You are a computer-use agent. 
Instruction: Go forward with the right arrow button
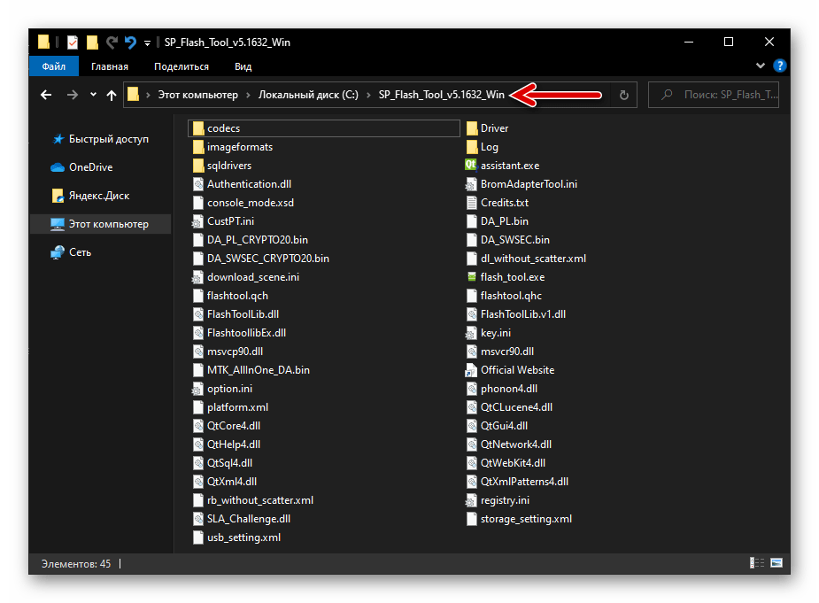(73, 95)
